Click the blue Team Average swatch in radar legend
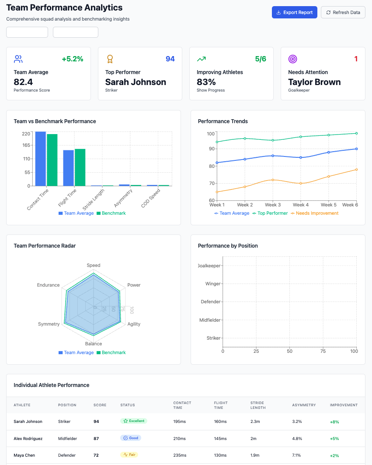Viewport: 372px width, 465px height. pos(61,353)
